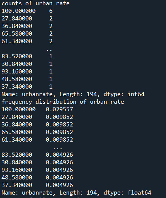Click the two-dot ellipsis in the counts output
This screenshot has width=166, height=198.
(49, 50)
